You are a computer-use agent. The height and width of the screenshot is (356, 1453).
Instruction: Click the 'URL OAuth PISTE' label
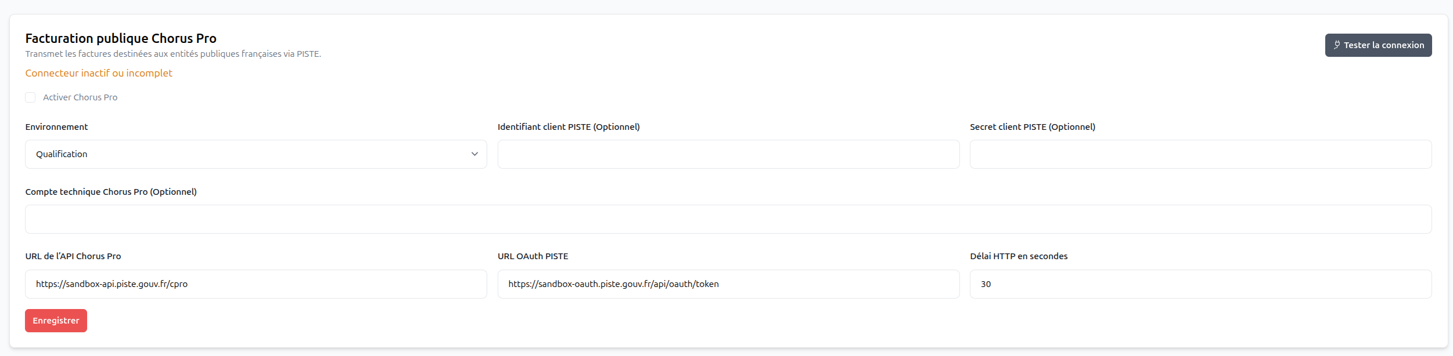[x=533, y=256]
